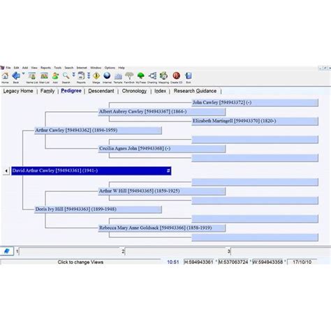Switch to the Descendant tab
The width and height of the screenshot is (331, 331).
(x=101, y=91)
